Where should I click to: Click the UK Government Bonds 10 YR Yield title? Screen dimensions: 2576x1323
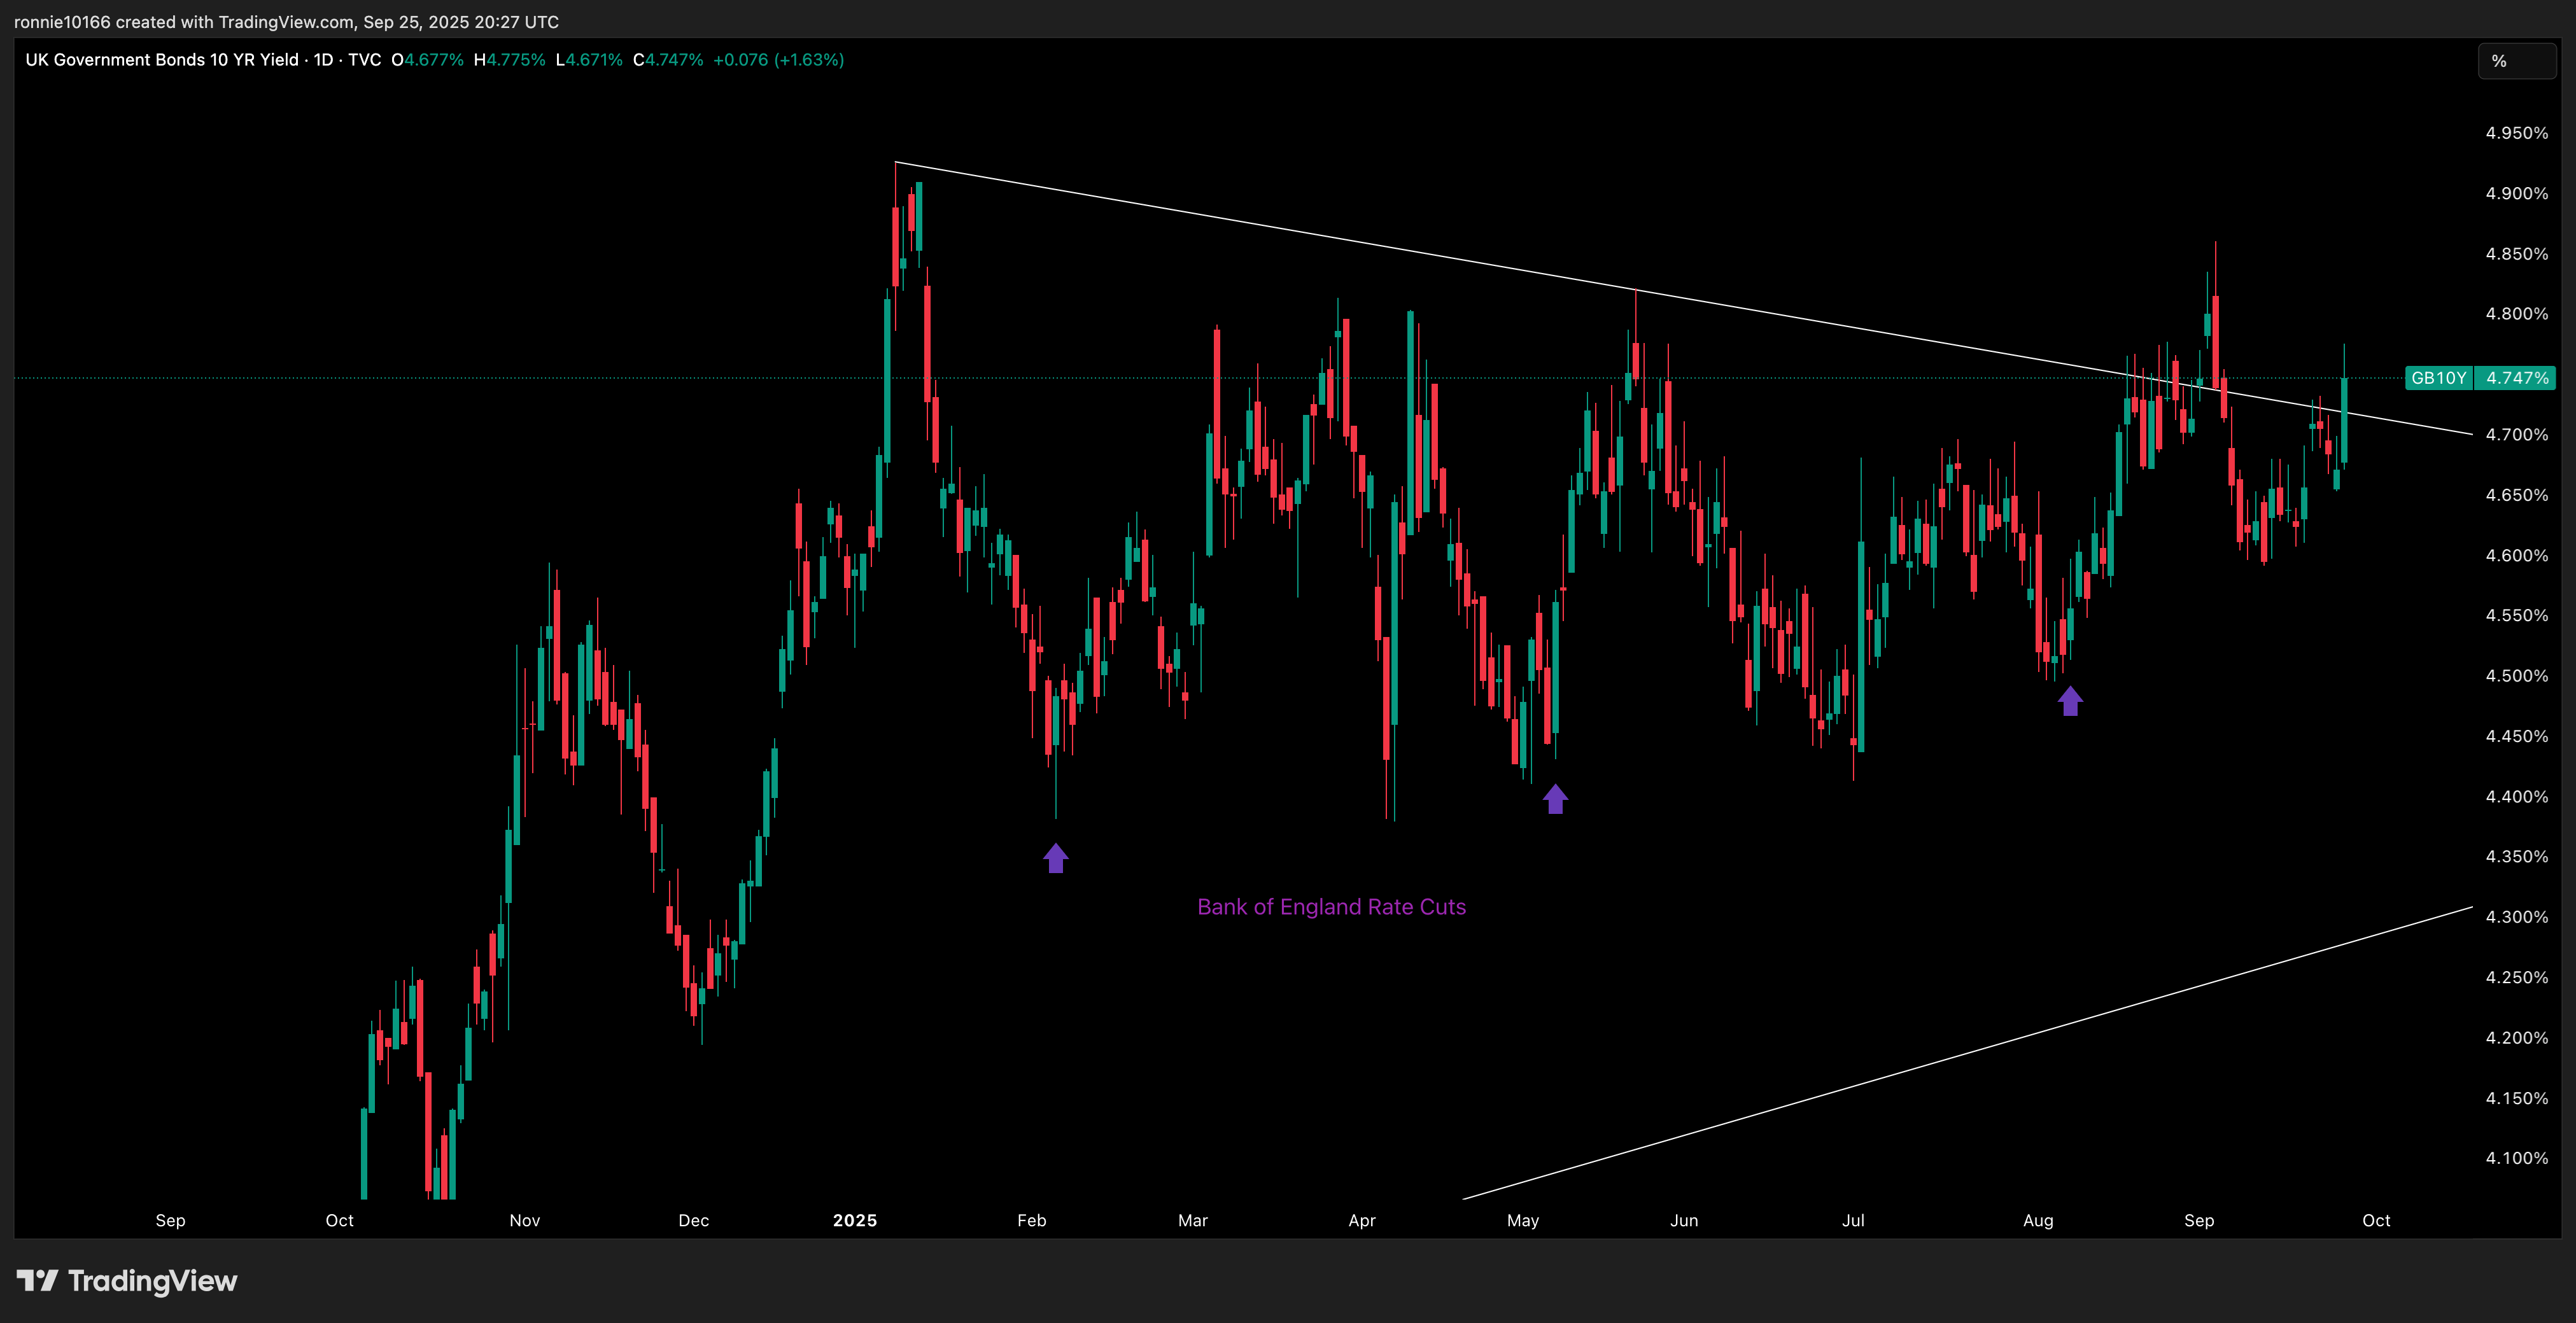coord(161,60)
